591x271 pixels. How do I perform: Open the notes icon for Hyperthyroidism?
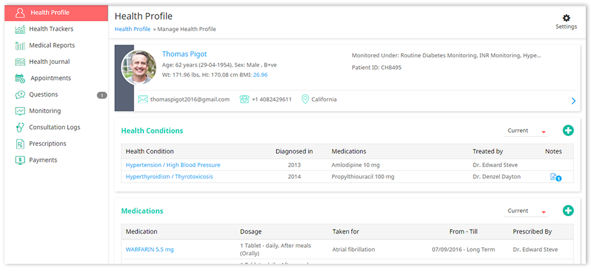click(554, 177)
